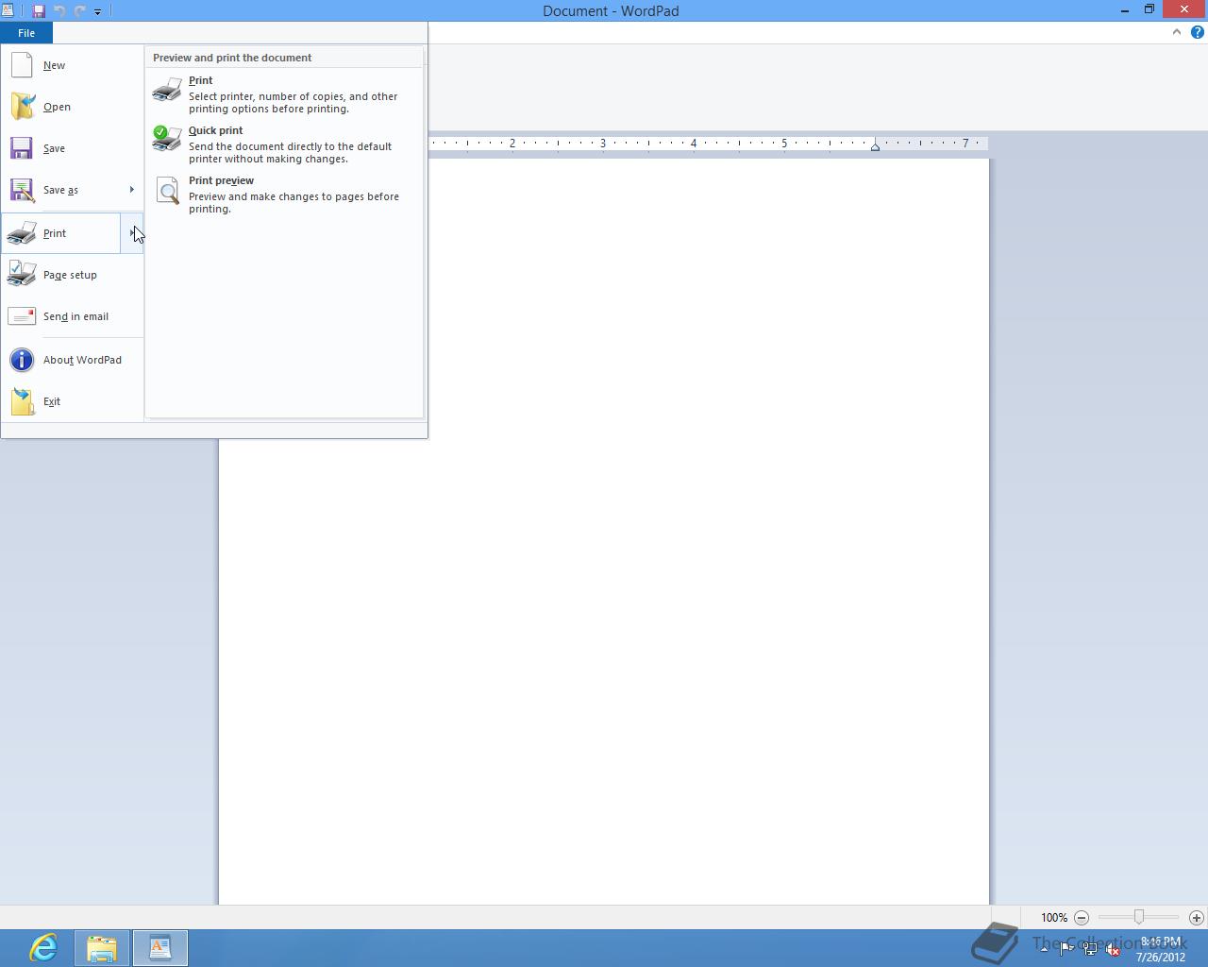Screen dimensions: 1208x967
Task: Click the Quick print icon with green check
Action: [x=167, y=139]
